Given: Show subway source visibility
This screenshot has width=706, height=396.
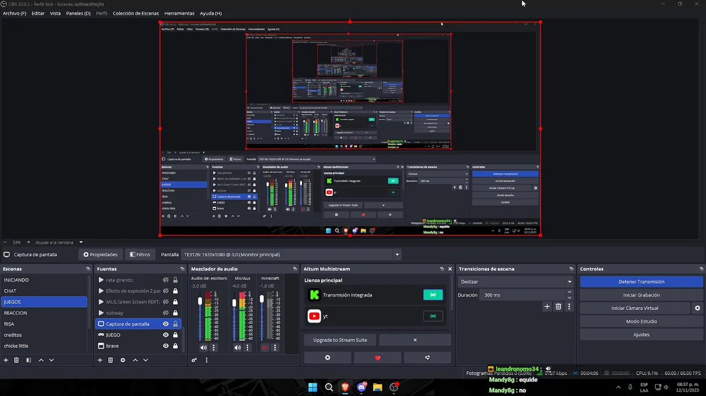Looking at the screenshot, I should [165, 313].
